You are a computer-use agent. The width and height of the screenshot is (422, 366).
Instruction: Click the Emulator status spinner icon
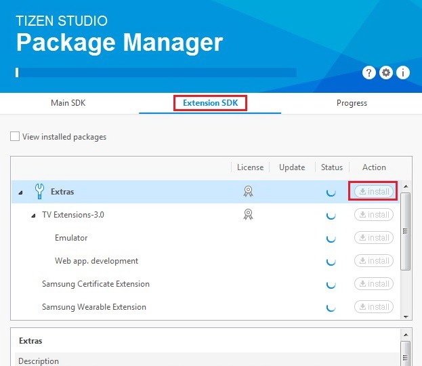pyautogui.click(x=331, y=238)
